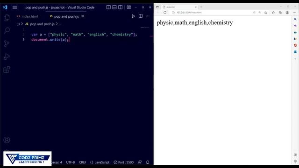The width and height of the screenshot is (299, 168).
Task: Switch to the index.html editor tab
Action: coord(28,16)
